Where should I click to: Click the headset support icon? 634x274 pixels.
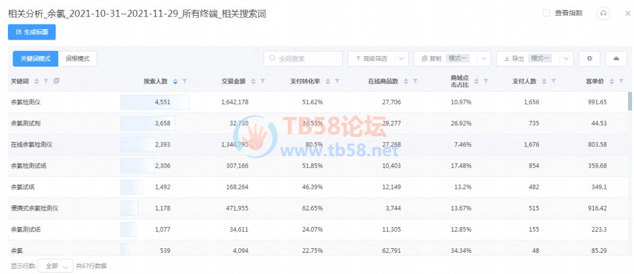pos(604,13)
